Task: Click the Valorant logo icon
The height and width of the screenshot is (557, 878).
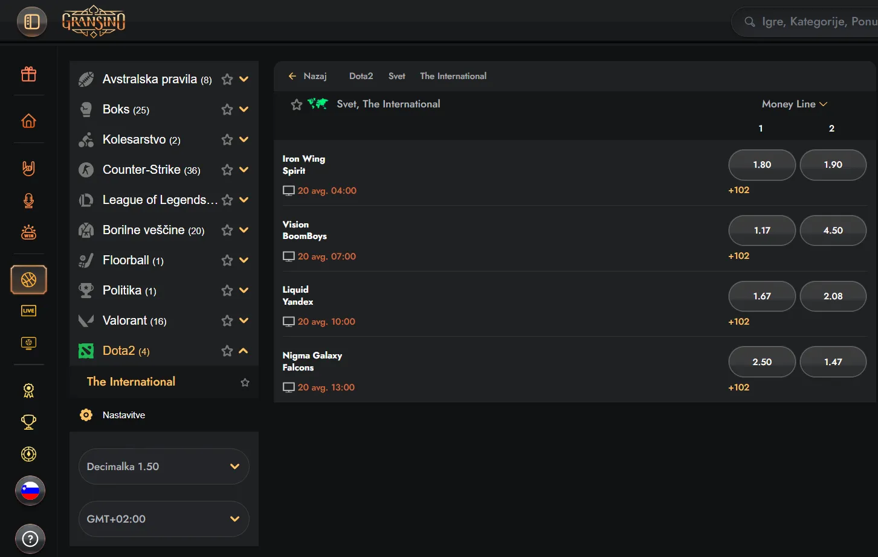Action: click(x=86, y=320)
